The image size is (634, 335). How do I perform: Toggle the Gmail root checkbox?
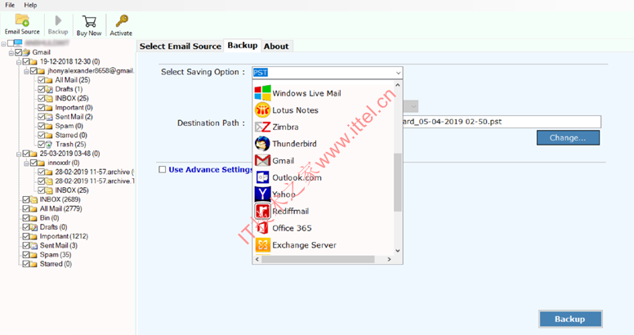coord(18,52)
